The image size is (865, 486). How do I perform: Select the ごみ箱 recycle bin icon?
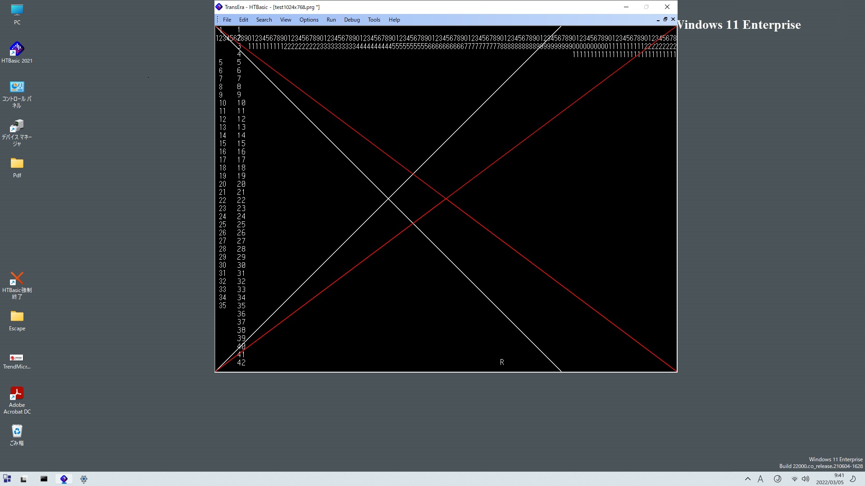pyautogui.click(x=17, y=435)
